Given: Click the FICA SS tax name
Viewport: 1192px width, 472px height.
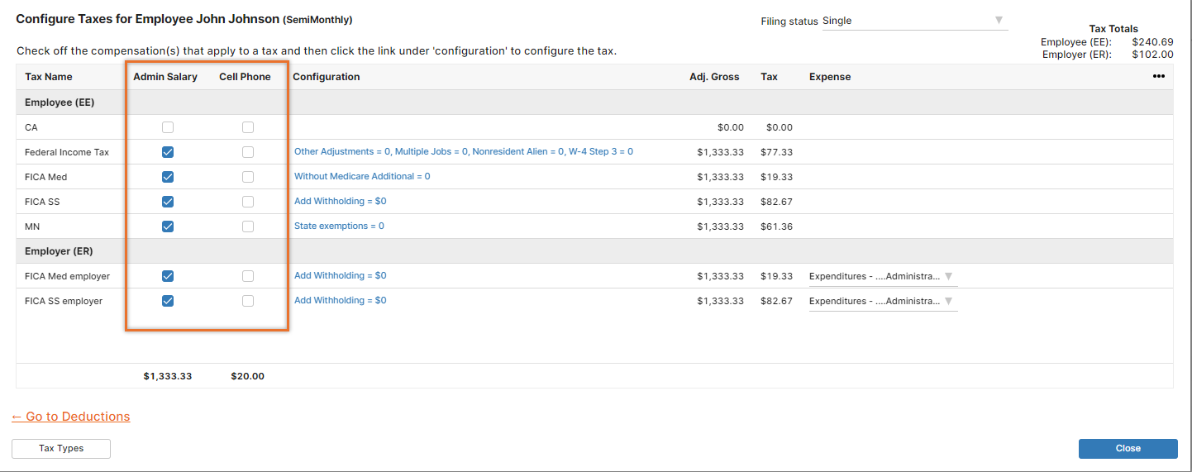Looking at the screenshot, I should pos(42,202).
